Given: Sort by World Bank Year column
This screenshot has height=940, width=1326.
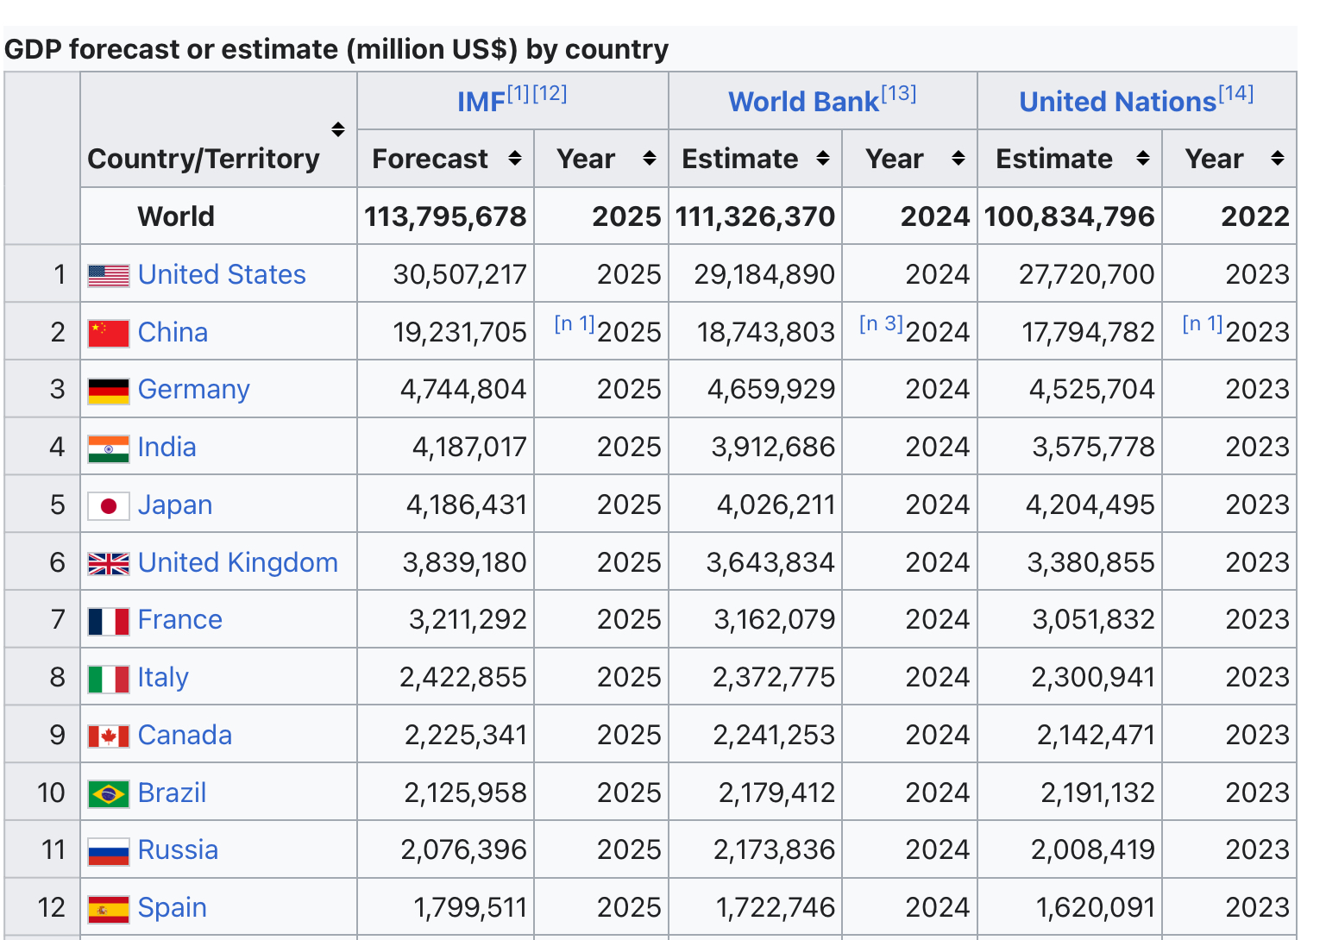Looking at the screenshot, I should point(958,158).
